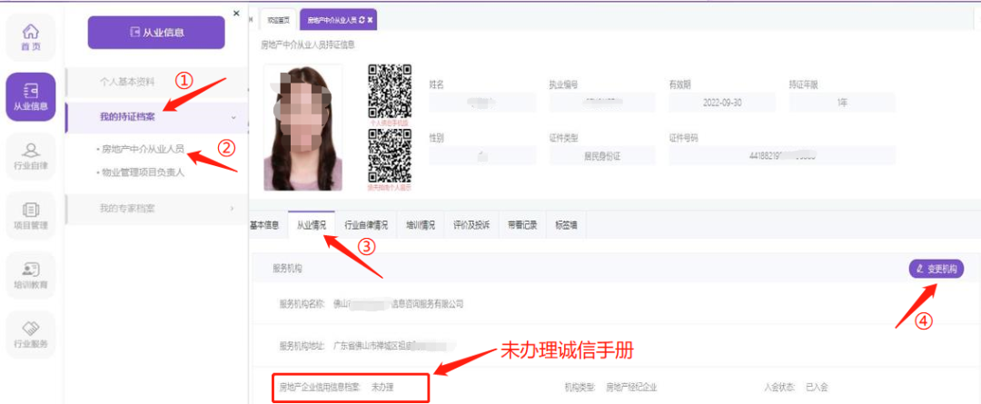Select 房地产中介从业人员 in the tree
The image size is (981, 404).
click(144, 148)
